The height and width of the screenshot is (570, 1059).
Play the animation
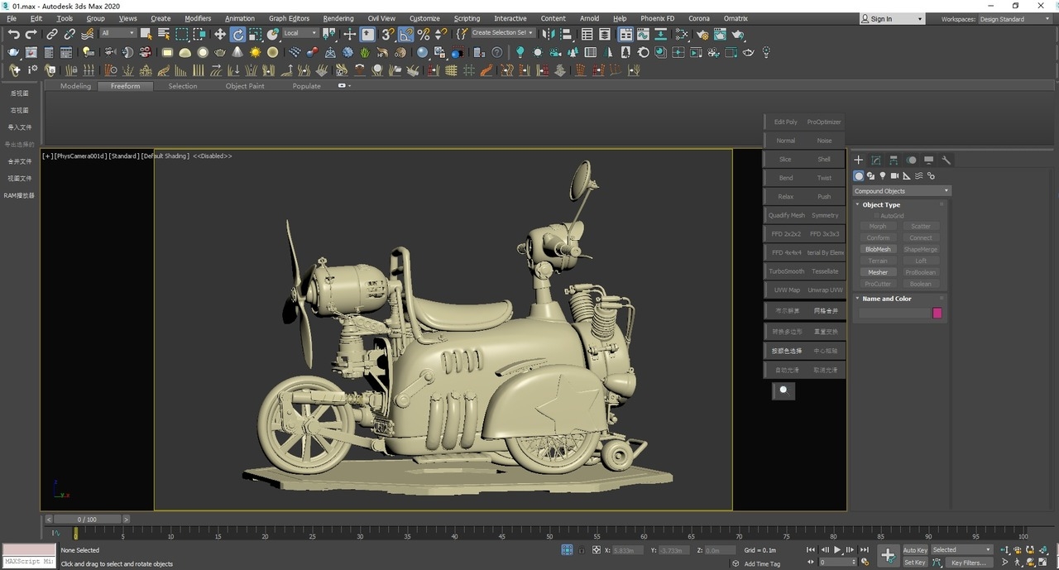pyautogui.click(x=837, y=550)
